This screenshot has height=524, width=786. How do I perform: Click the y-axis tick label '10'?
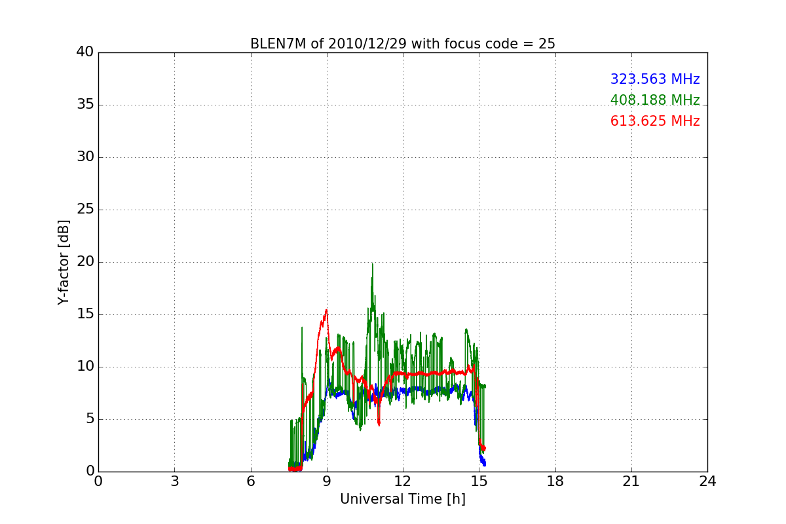click(86, 367)
